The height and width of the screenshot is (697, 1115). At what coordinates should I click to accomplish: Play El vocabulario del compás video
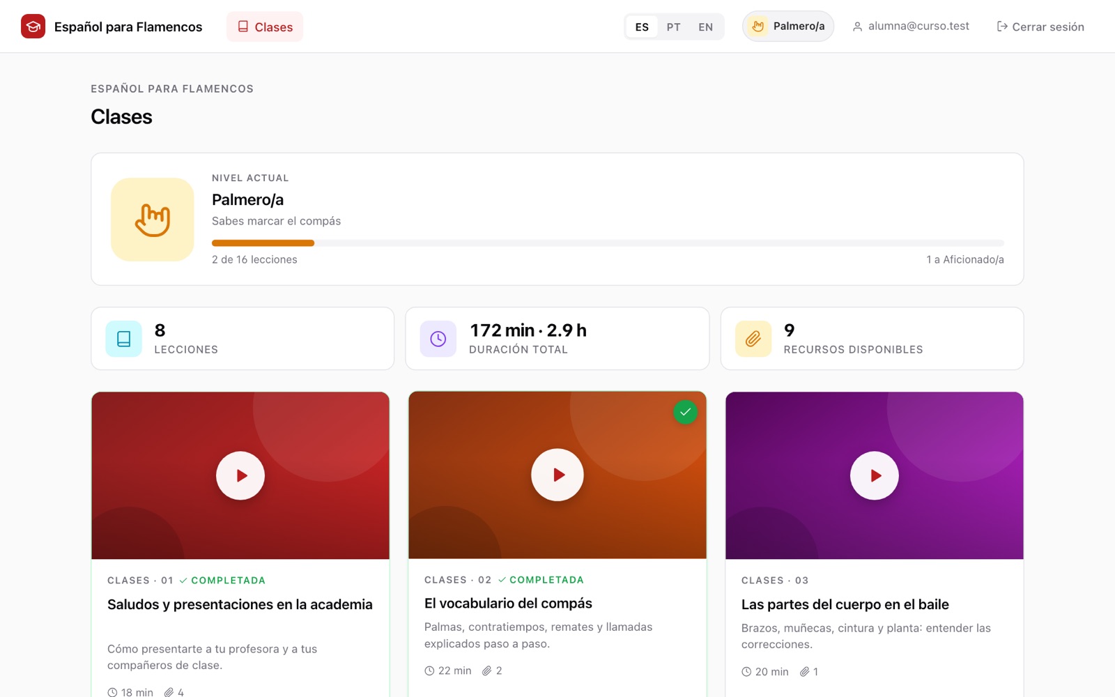pos(557,475)
